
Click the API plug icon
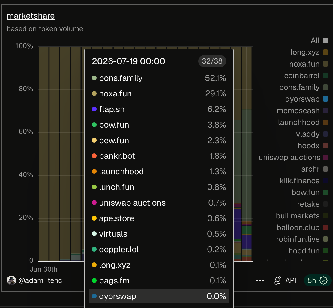278,280
